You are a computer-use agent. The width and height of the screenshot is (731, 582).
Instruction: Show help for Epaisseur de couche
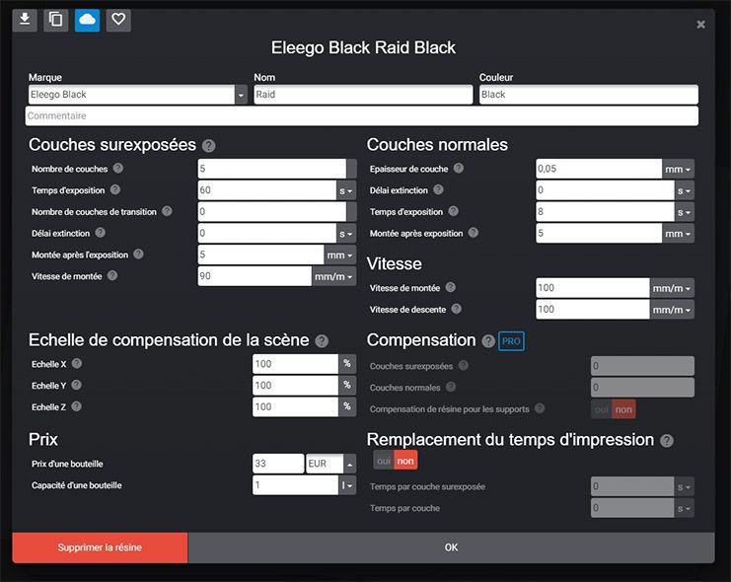click(x=459, y=169)
